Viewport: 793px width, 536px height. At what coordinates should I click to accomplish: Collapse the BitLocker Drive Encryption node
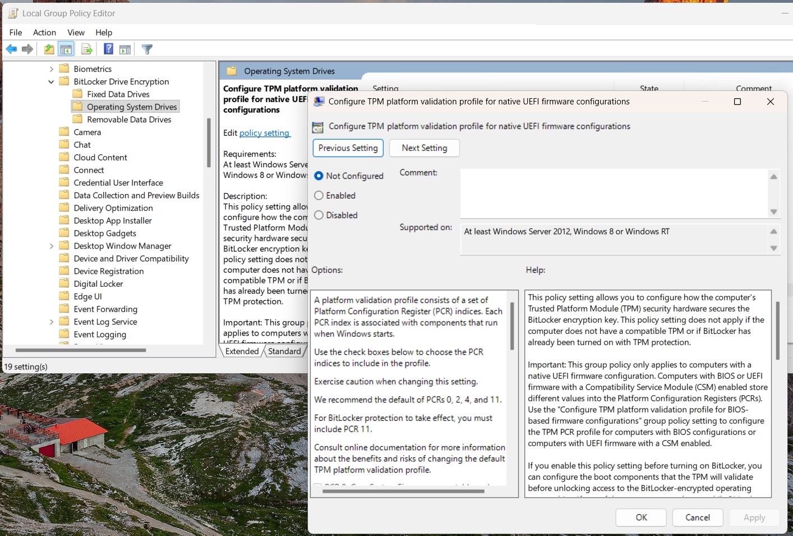51,81
